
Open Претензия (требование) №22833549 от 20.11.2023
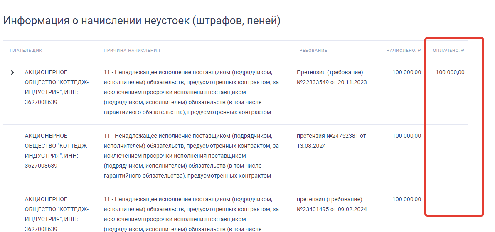332,77
